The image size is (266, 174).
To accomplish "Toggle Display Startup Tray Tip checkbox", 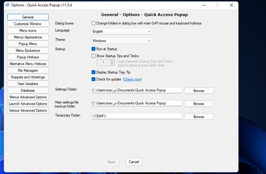I will coord(94,72).
